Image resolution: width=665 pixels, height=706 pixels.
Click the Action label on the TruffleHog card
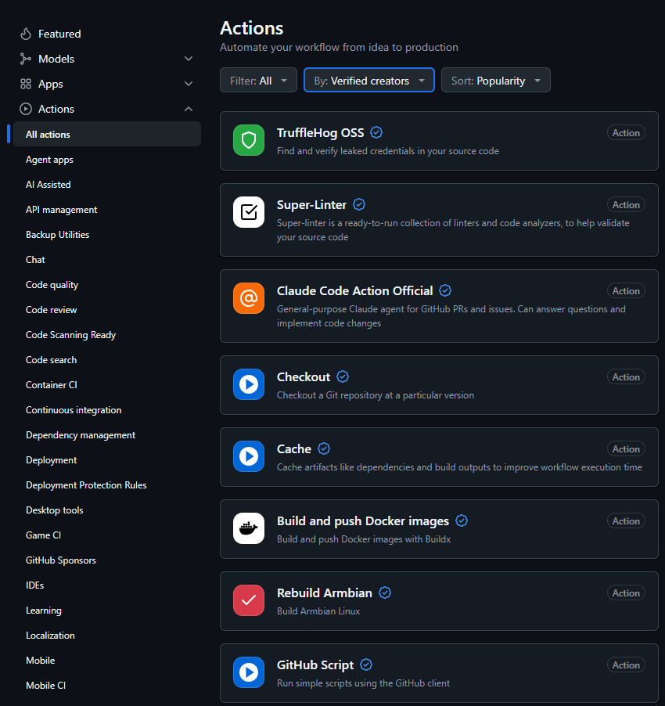pos(626,133)
